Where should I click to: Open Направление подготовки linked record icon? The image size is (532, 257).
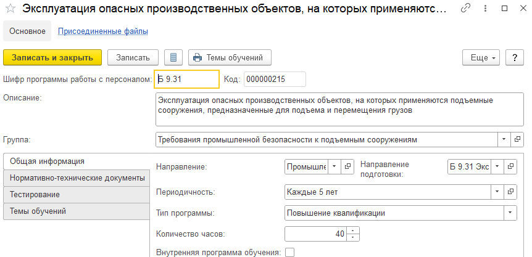click(510, 166)
